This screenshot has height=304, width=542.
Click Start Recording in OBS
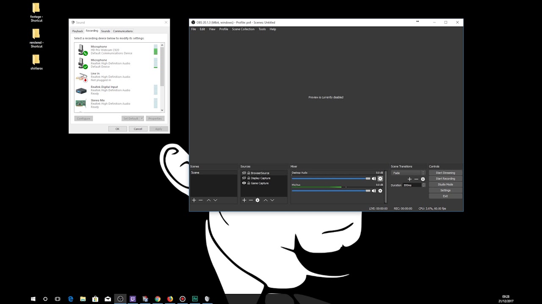click(445, 179)
